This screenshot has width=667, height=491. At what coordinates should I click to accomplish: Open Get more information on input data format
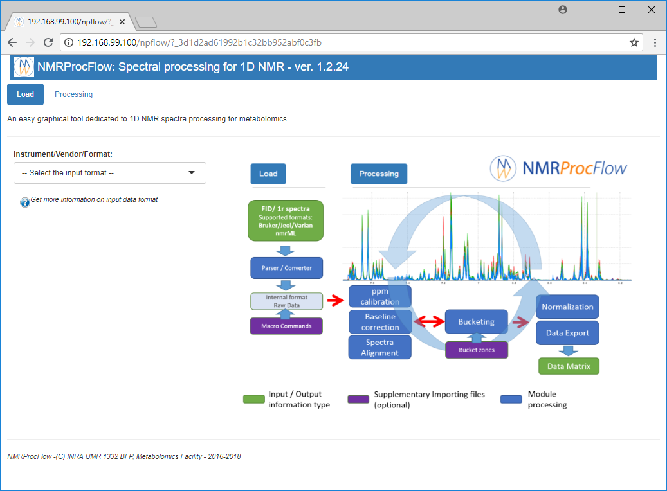pos(94,199)
